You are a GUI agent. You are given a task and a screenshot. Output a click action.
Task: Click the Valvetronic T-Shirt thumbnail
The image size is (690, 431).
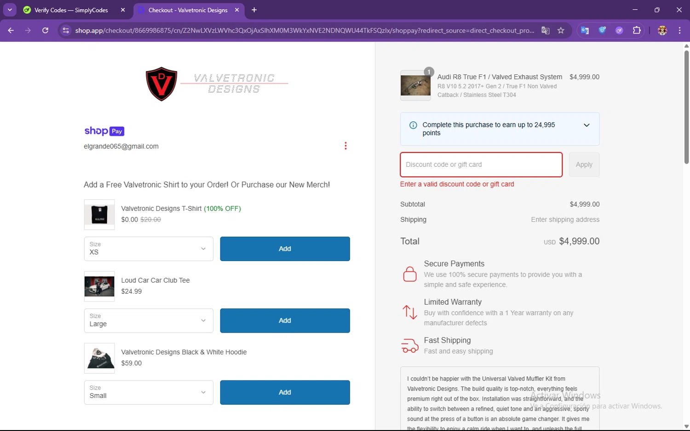99,214
